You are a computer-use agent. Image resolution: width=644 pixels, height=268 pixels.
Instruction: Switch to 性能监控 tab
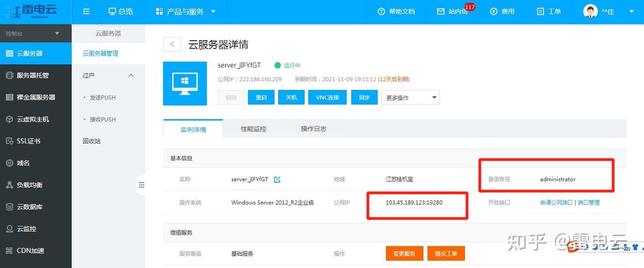(x=253, y=129)
